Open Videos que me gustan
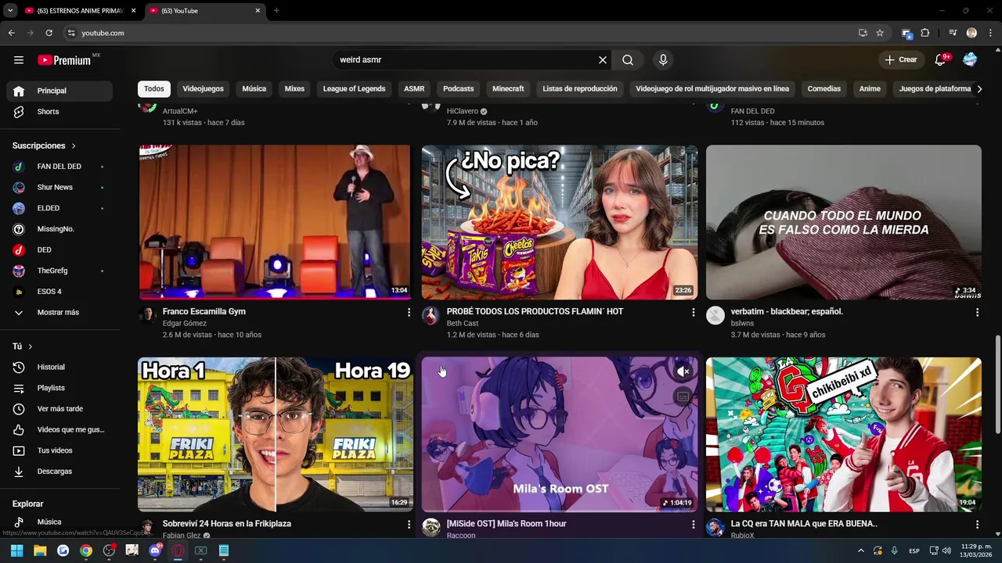The width and height of the screenshot is (1002, 563). pos(60,430)
